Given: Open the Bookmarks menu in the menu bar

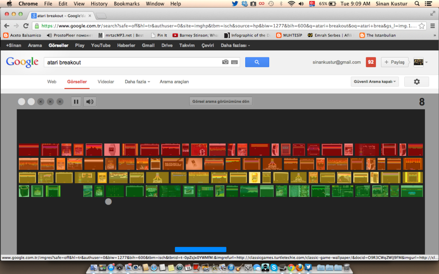Looking at the screenshot, I should [126, 3].
